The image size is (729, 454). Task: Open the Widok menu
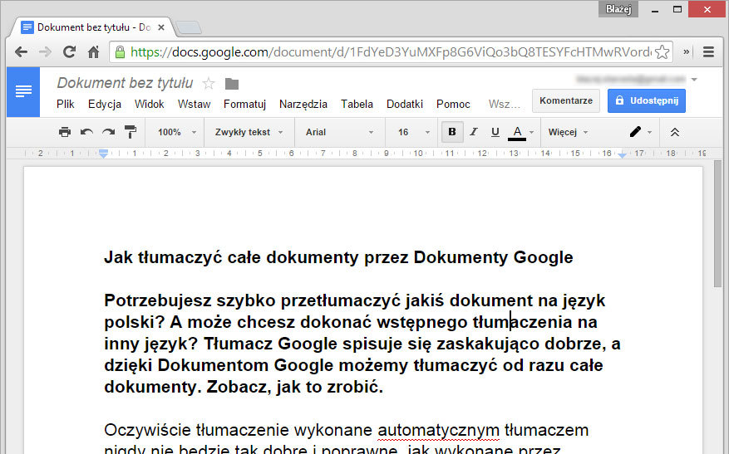(x=150, y=104)
